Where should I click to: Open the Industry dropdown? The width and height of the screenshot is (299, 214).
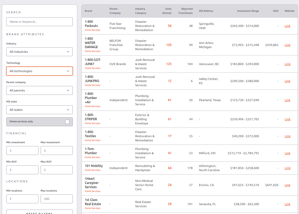(39, 52)
